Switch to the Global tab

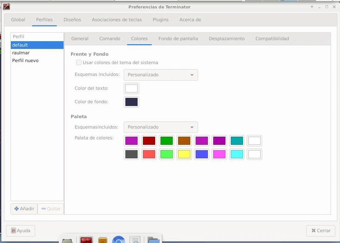click(18, 20)
